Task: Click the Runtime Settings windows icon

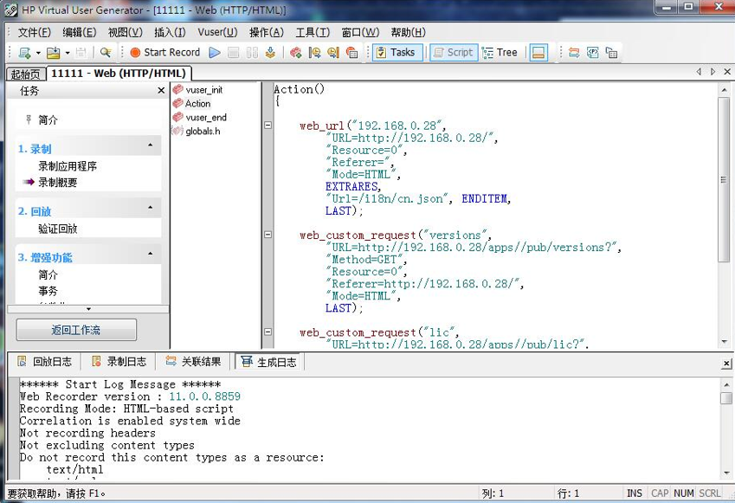Action: coord(611,53)
